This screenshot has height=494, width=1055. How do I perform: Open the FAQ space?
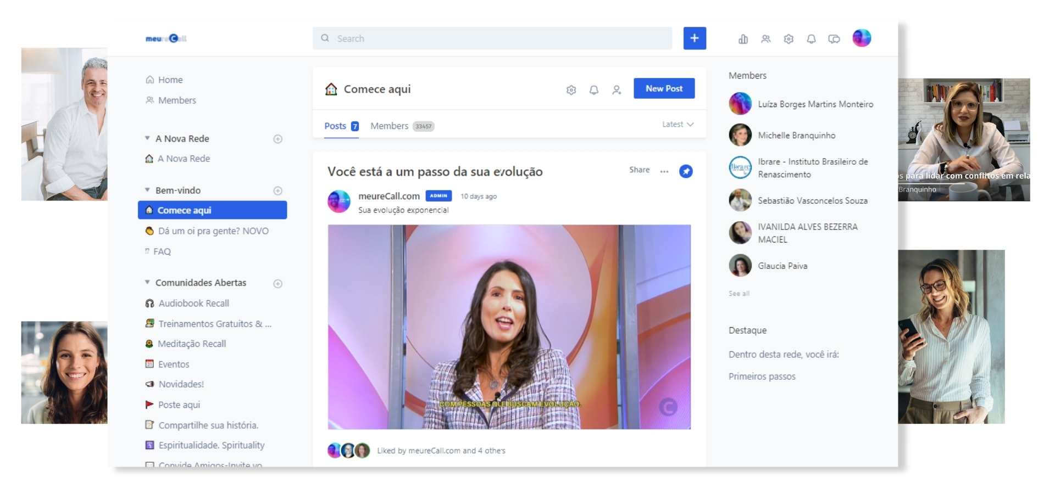(x=158, y=251)
